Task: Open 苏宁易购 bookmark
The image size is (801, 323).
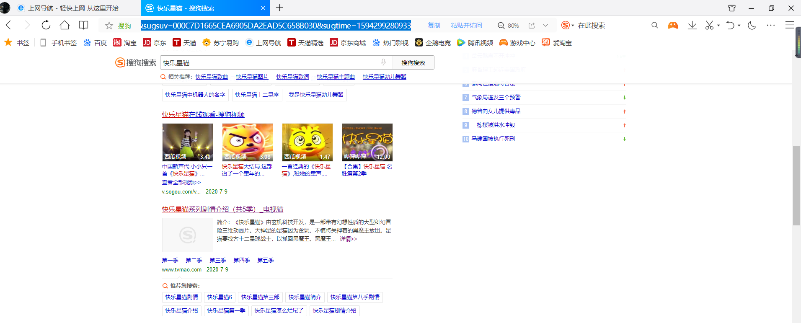Action: (x=220, y=43)
